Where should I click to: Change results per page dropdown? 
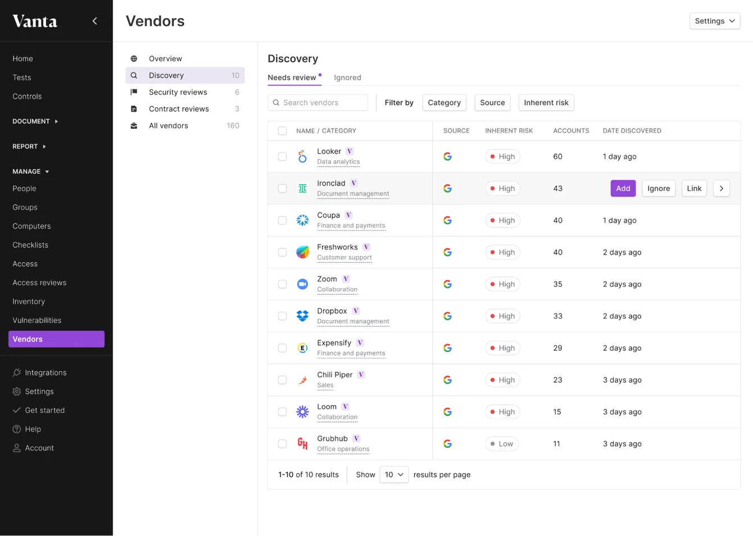point(394,475)
